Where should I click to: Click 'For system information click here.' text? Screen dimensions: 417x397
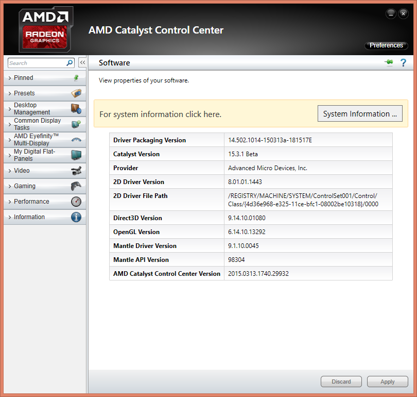tap(160, 114)
